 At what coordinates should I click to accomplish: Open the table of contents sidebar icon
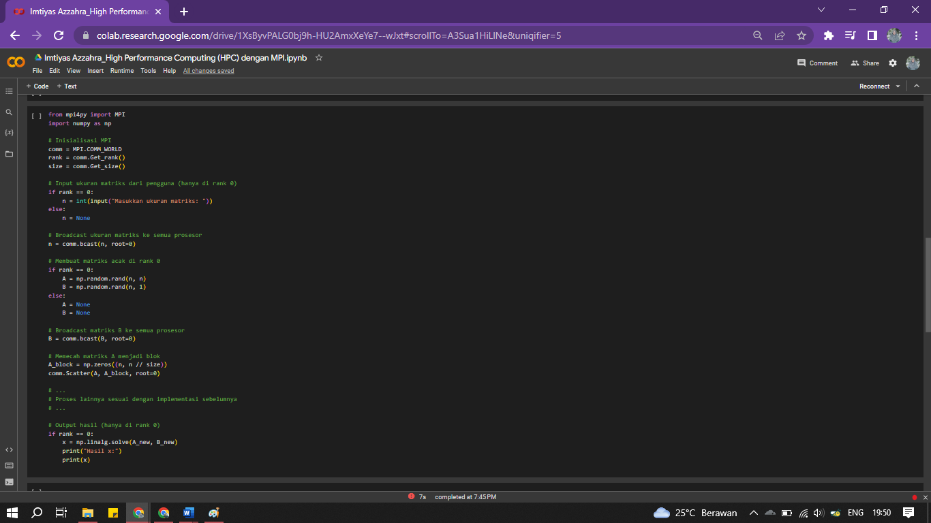(x=9, y=91)
